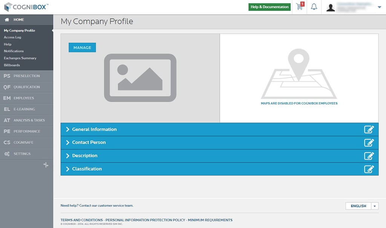386x228 pixels.
Task: Edit General Information pencil icon
Action: (x=369, y=129)
